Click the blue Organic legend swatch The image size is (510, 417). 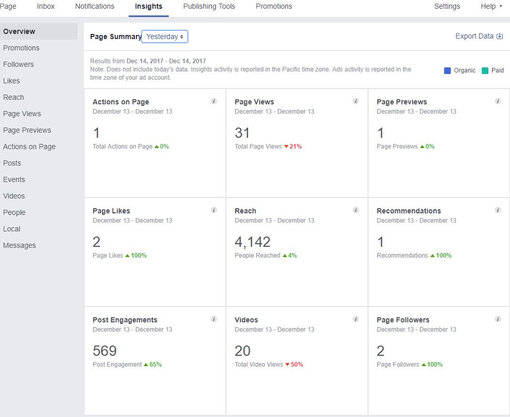[447, 70]
